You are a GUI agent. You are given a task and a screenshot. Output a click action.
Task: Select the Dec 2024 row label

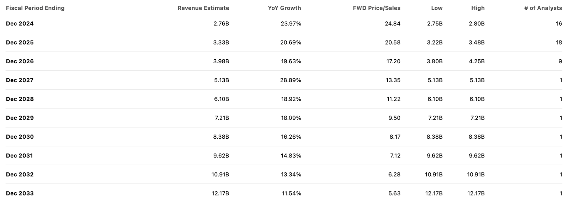coord(20,23)
